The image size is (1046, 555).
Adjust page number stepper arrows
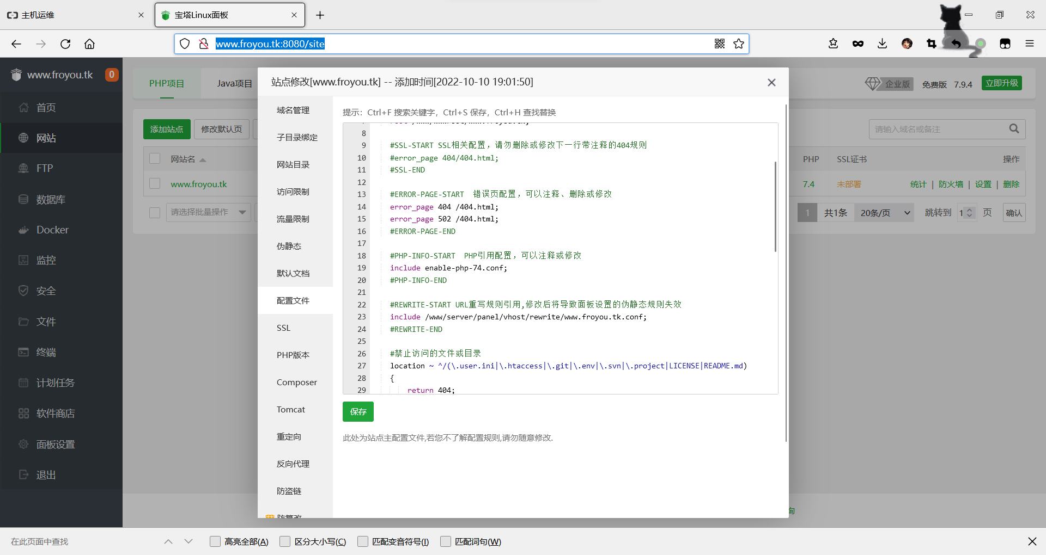pos(969,213)
